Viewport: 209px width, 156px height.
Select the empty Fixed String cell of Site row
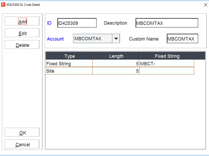click(x=167, y=71)
